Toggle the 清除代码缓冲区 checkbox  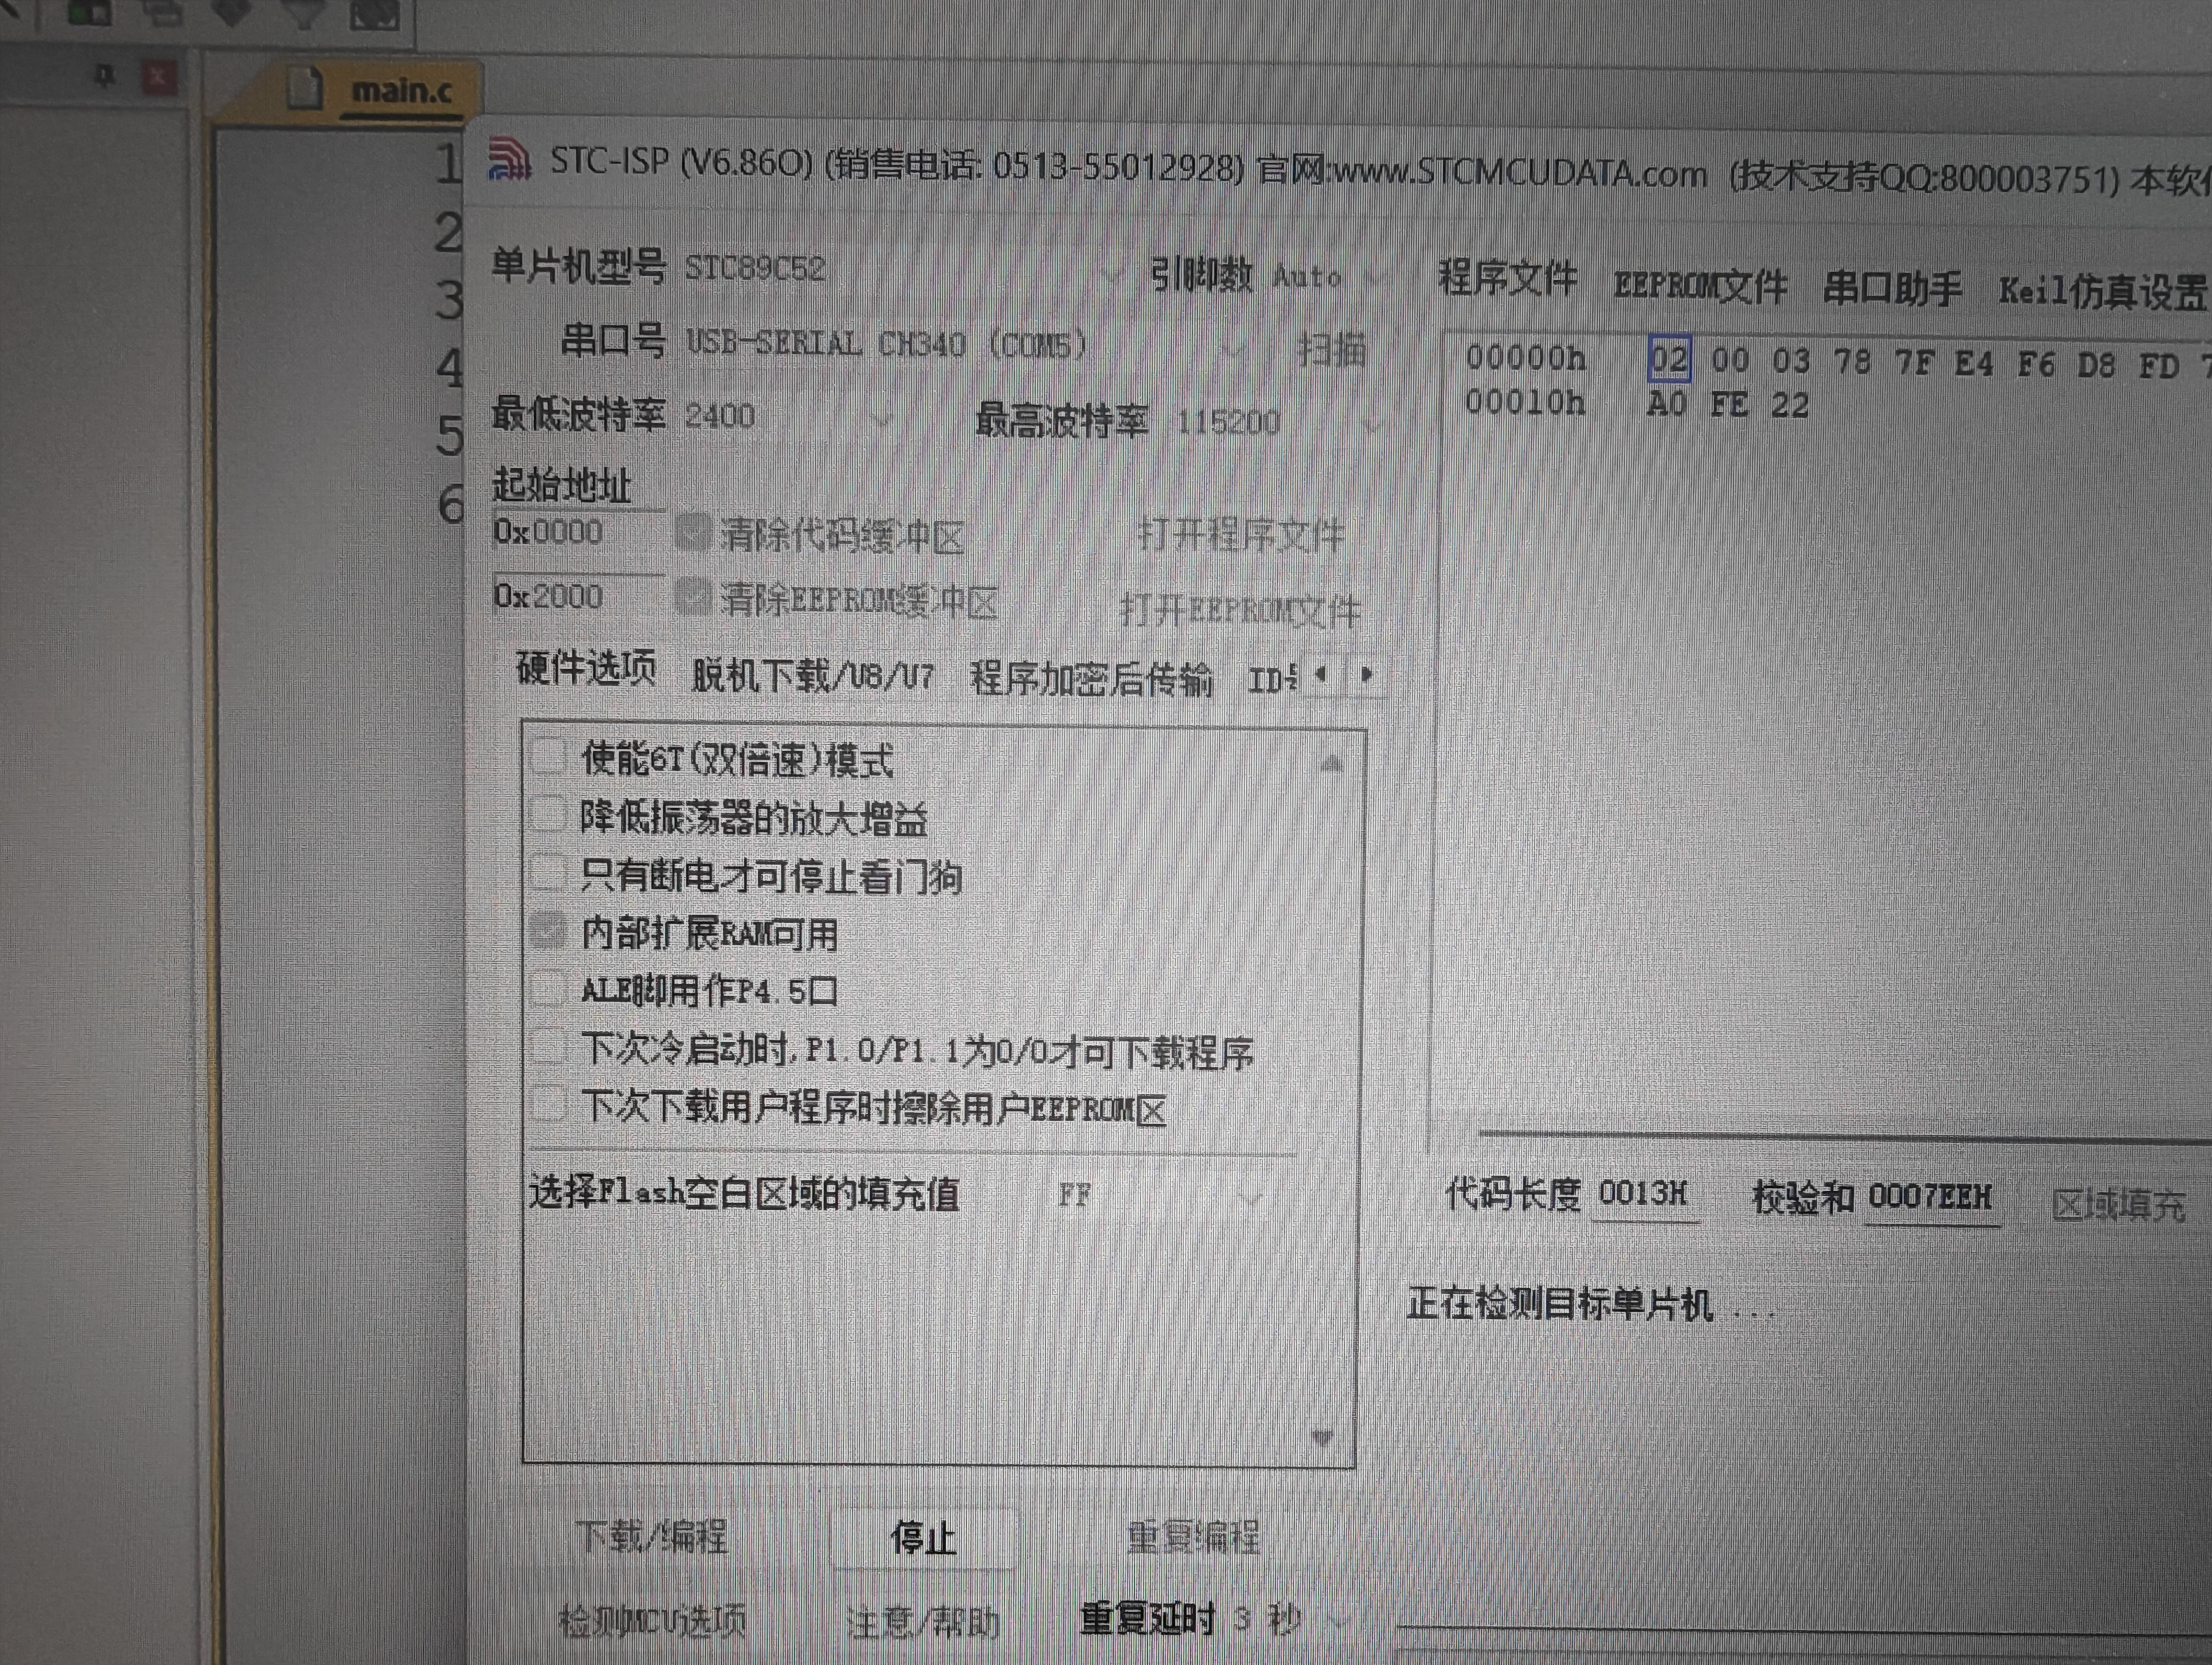tap(692, 533)
